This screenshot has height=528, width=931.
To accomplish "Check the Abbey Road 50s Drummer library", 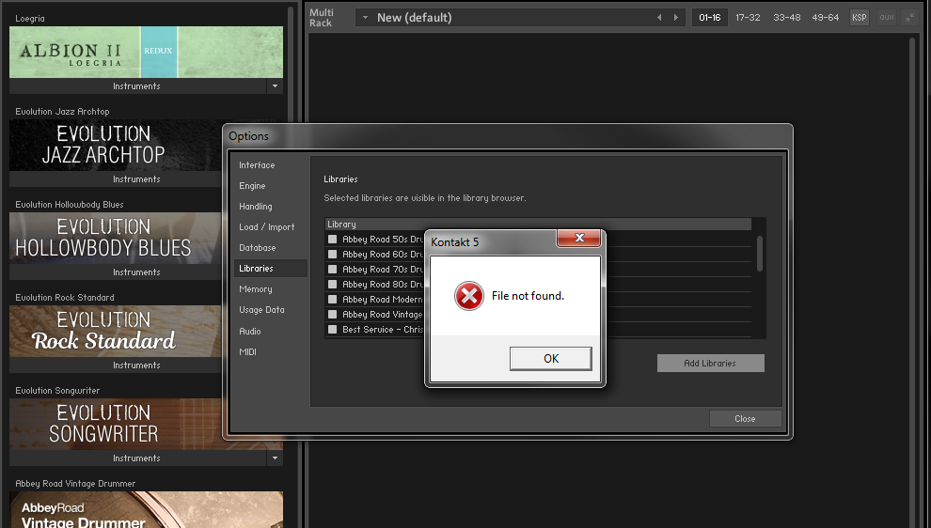I will 333,239.
